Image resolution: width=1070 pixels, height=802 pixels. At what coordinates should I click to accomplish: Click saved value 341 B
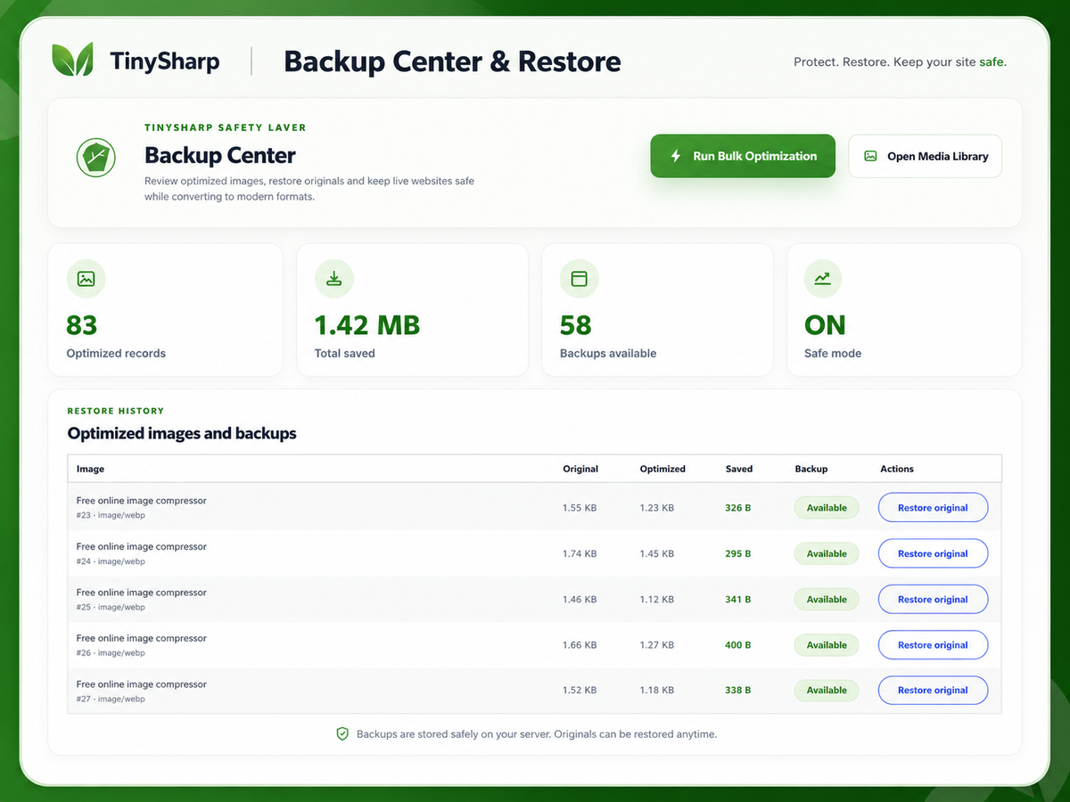pos(738,600)
